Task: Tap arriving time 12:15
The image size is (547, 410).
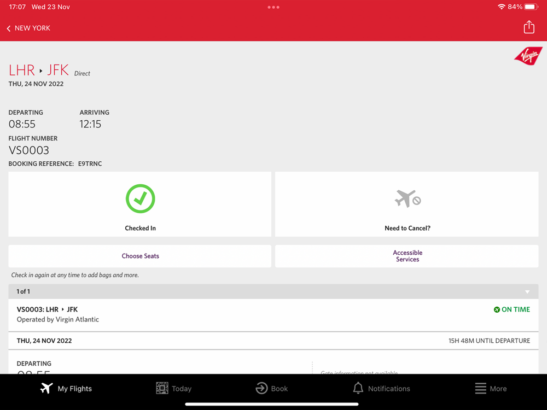Action: point(90,124)
